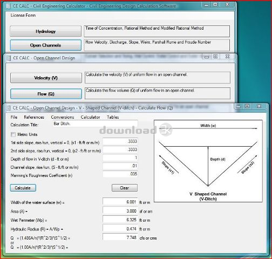Image resolution: width=272 pixels, height=259 pixels.
Task: Click the Hydraulic Radius (R) = A/Wp label
Action: (x=37, y=229)
